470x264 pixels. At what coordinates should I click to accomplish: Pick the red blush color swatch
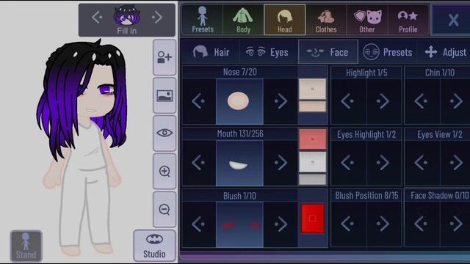click(x=313, y=219)
